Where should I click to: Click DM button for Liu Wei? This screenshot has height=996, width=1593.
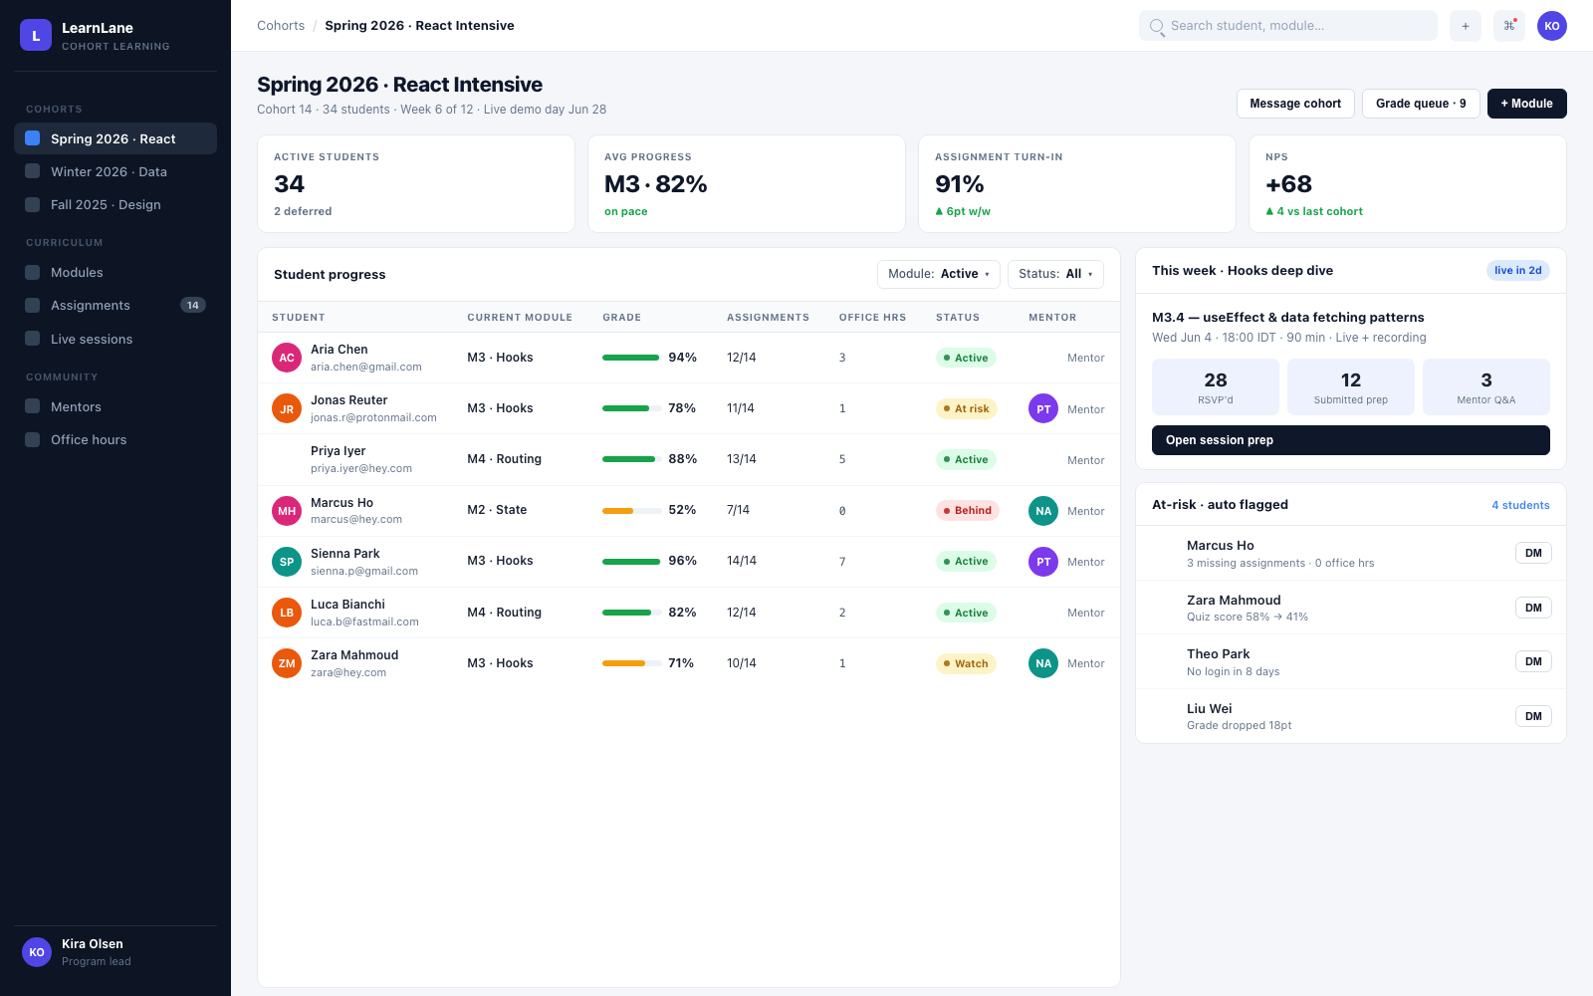pos(1533,716)
